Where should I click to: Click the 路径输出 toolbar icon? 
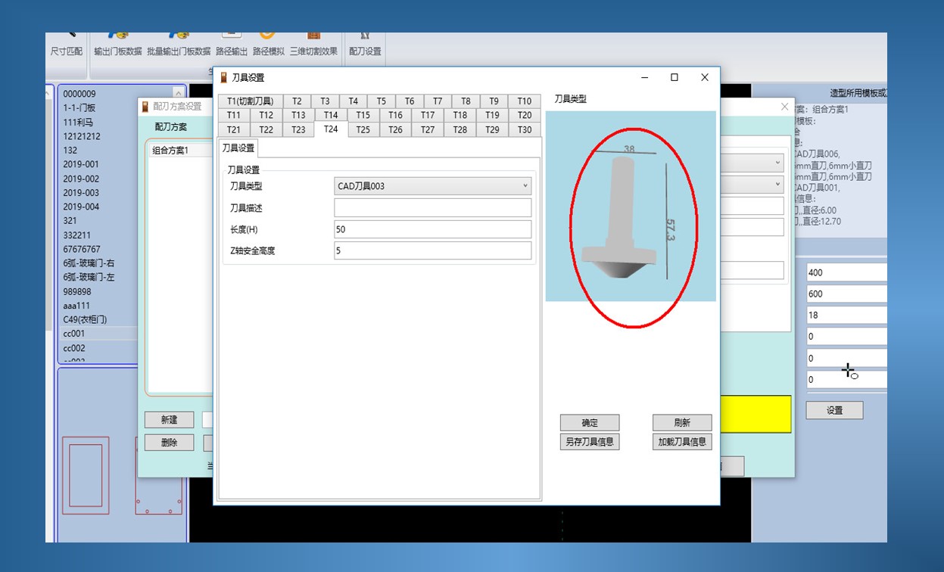coord(231,43)
